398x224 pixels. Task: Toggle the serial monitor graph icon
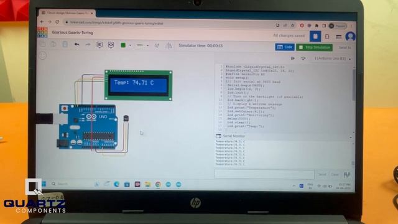(x=347, y=174)
